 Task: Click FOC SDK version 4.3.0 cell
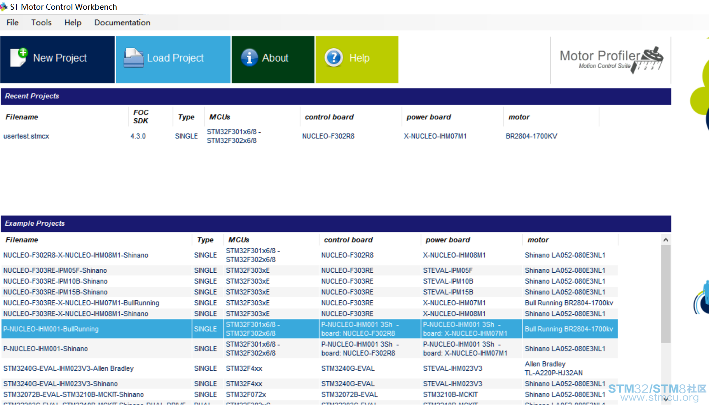[x=138, y=136]
